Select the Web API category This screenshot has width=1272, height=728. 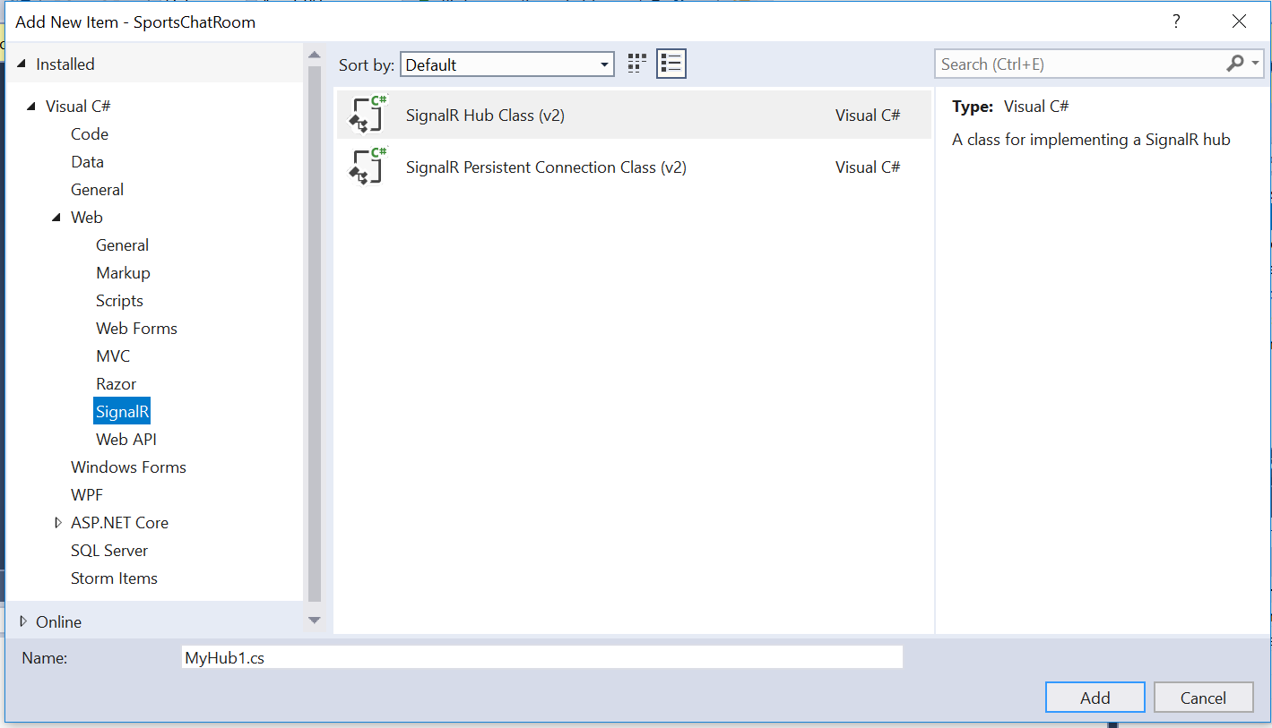point(126,440)
